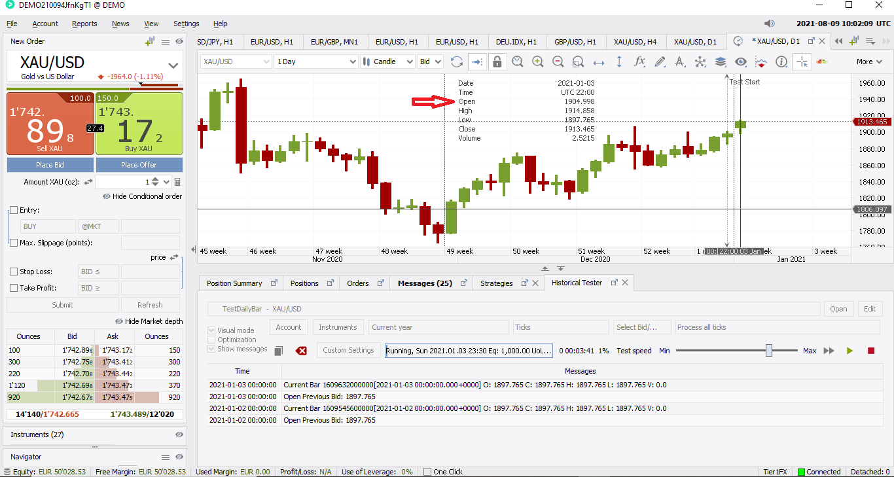The image size is (894, 477).
Task: Select the zoom-to-area magnifier tool
Action: click(578, 62)
